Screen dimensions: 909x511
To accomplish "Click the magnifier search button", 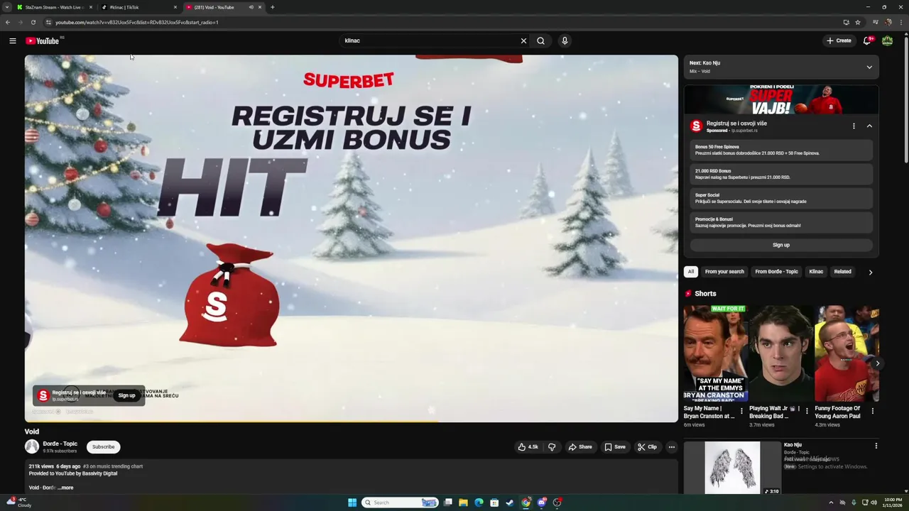I will click(541, 40).
